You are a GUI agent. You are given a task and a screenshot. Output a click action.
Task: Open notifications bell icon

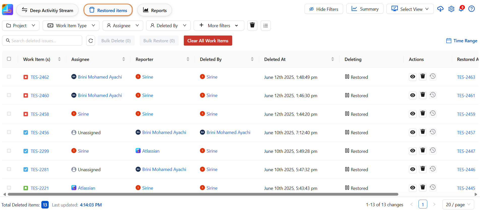(x=461, y=9)
